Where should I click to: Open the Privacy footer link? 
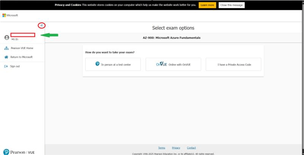[x=176, y=148]
